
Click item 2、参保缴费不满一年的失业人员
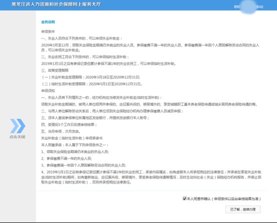pyautogui.click(x=66, y=159)
